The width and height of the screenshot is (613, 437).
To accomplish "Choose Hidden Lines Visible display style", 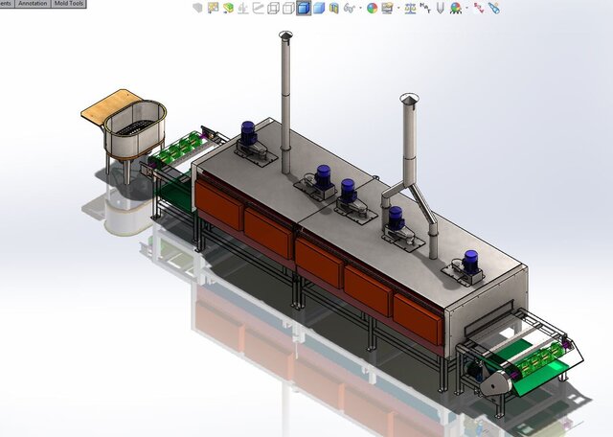I will [274, 8].
